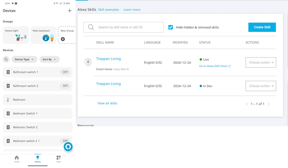Click the Bedroom Switch 2 device icon

[8, 127]
